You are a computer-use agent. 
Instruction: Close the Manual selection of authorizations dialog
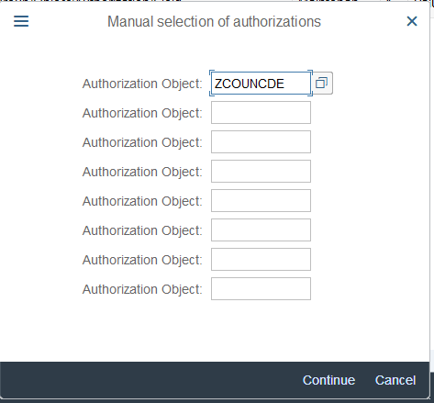click(412, 21)
